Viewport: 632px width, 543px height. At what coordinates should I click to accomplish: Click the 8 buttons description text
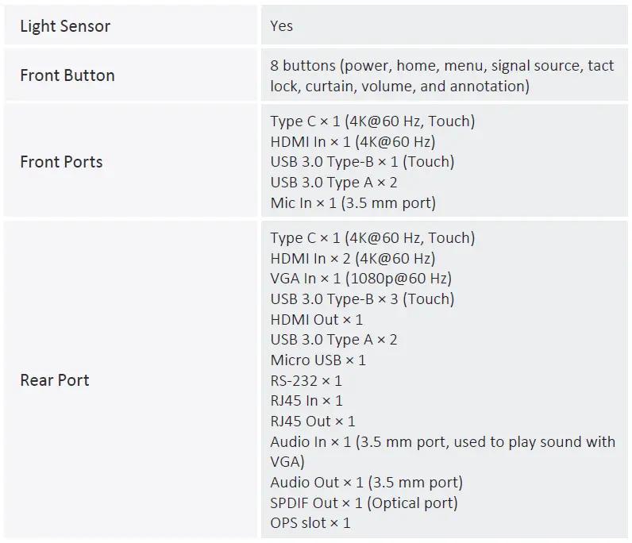(441, 75)
